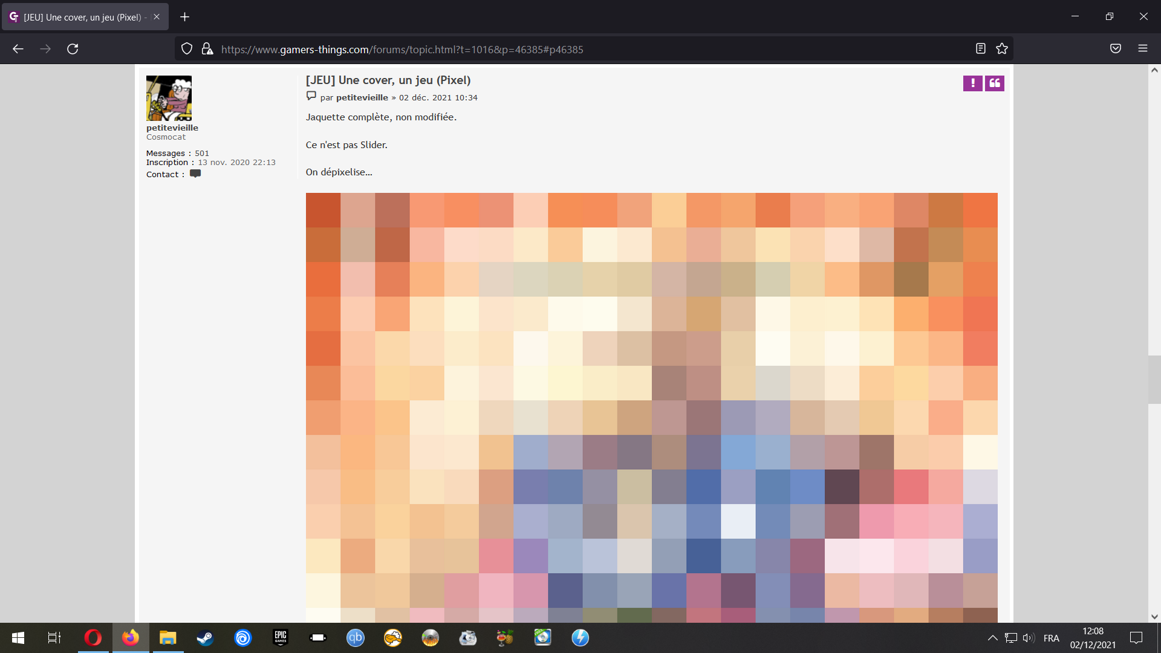Image resolution: width=1161 pixels, height=653 pixels.
Task: Open the post title '[JEU] Une cover, un jeu (Pixel)'
Action: pos(388,80)
